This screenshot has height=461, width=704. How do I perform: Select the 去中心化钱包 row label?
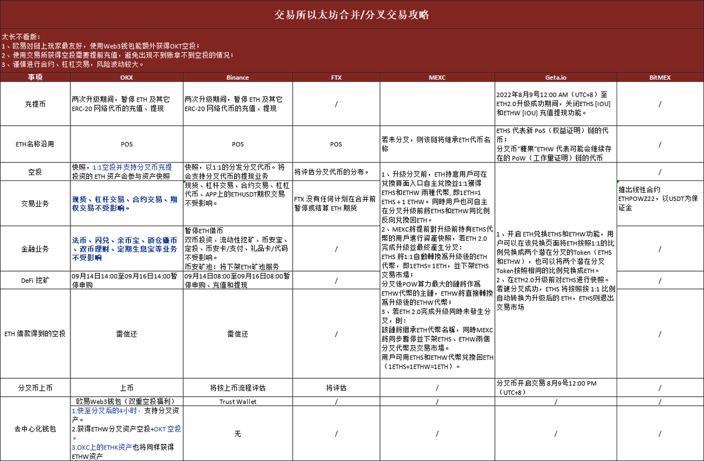(35, 429)
